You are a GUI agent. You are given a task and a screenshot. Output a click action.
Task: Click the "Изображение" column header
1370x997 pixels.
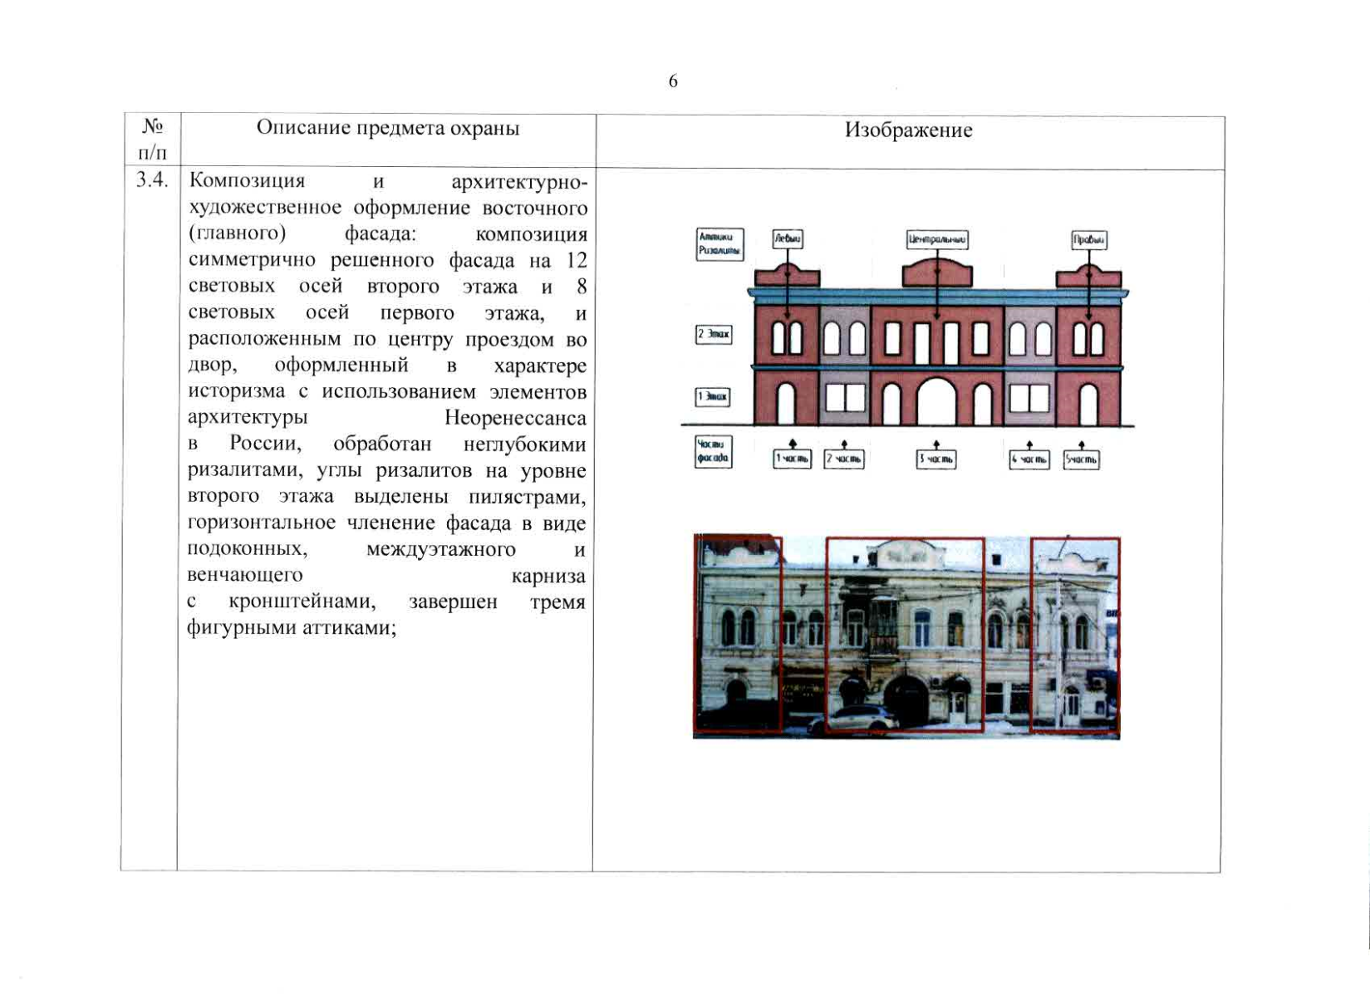point(909,130)
